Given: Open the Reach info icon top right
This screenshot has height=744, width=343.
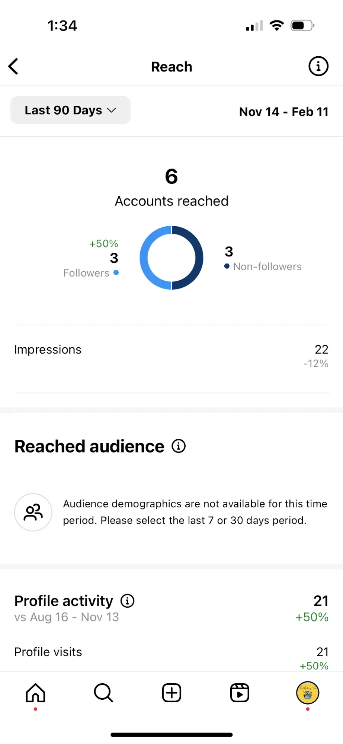Looking at the screenshot, I should [x=318, y=66].
